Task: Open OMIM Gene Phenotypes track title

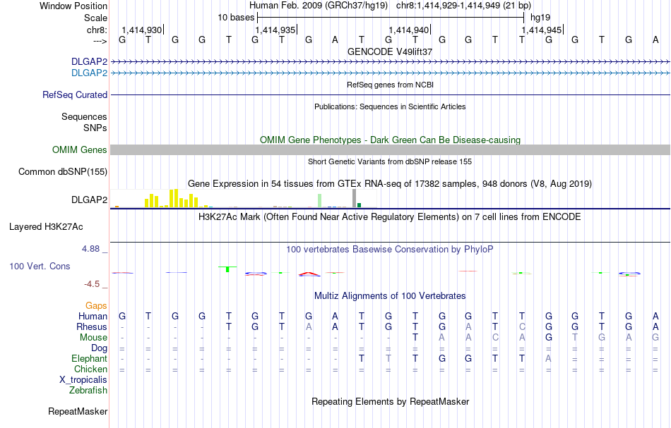Action: click(x=390, y=140)
